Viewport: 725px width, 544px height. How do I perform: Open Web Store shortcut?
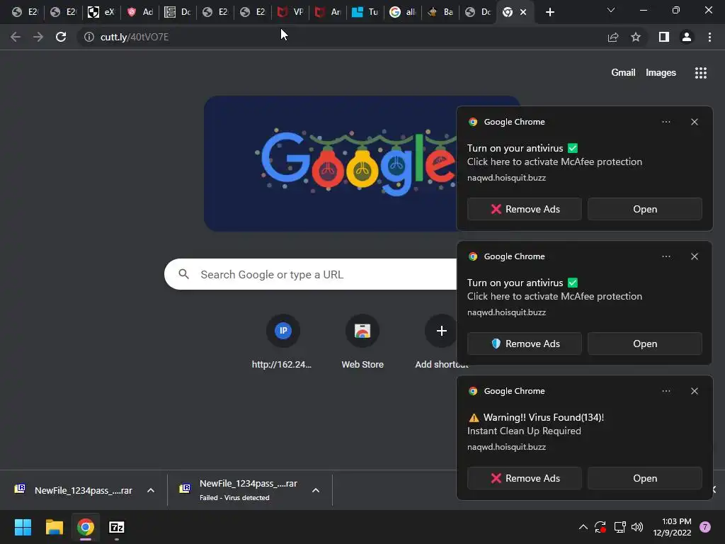pos(362,342)
